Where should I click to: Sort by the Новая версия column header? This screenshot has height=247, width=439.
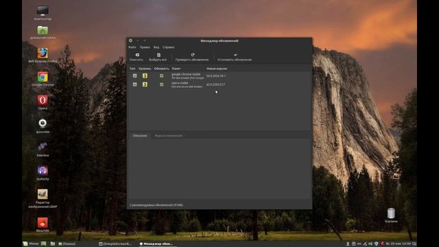pos(217,69)
